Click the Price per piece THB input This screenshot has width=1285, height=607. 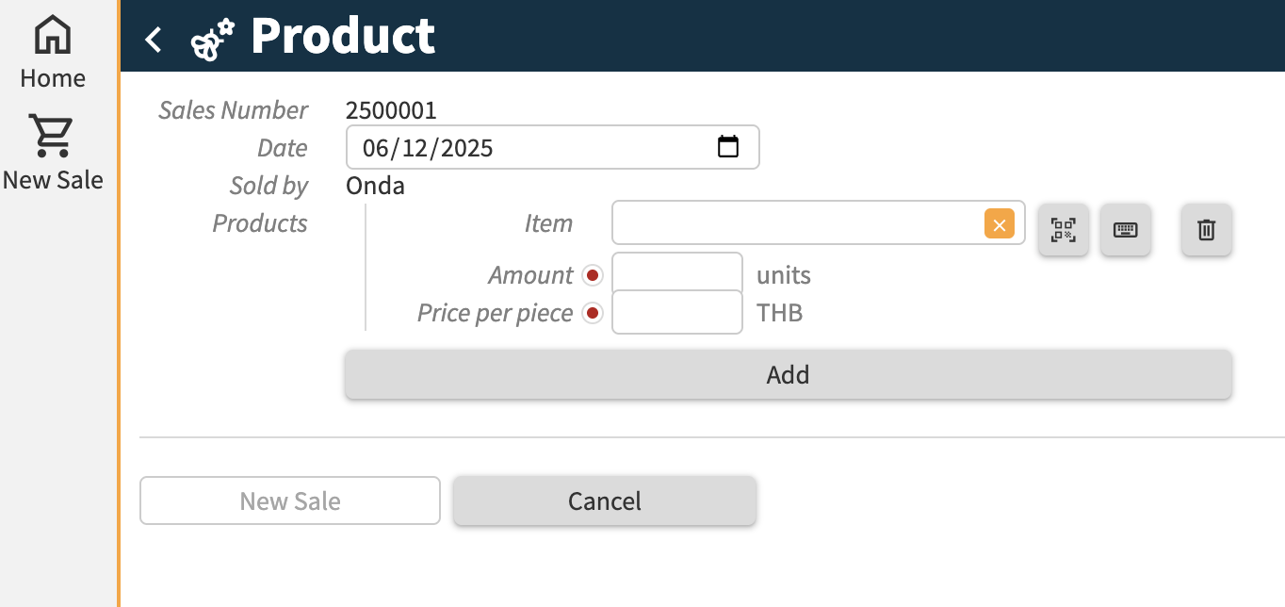pos(677,312)
